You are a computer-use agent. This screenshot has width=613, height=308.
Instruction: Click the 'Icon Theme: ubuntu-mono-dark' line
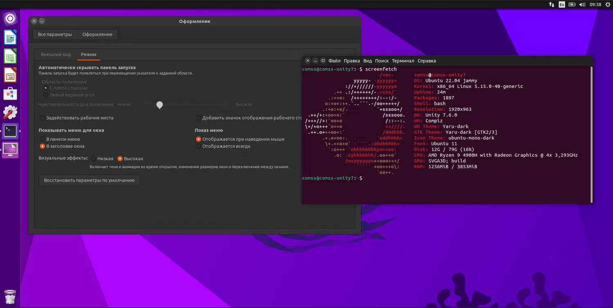(x=454, y=138)
